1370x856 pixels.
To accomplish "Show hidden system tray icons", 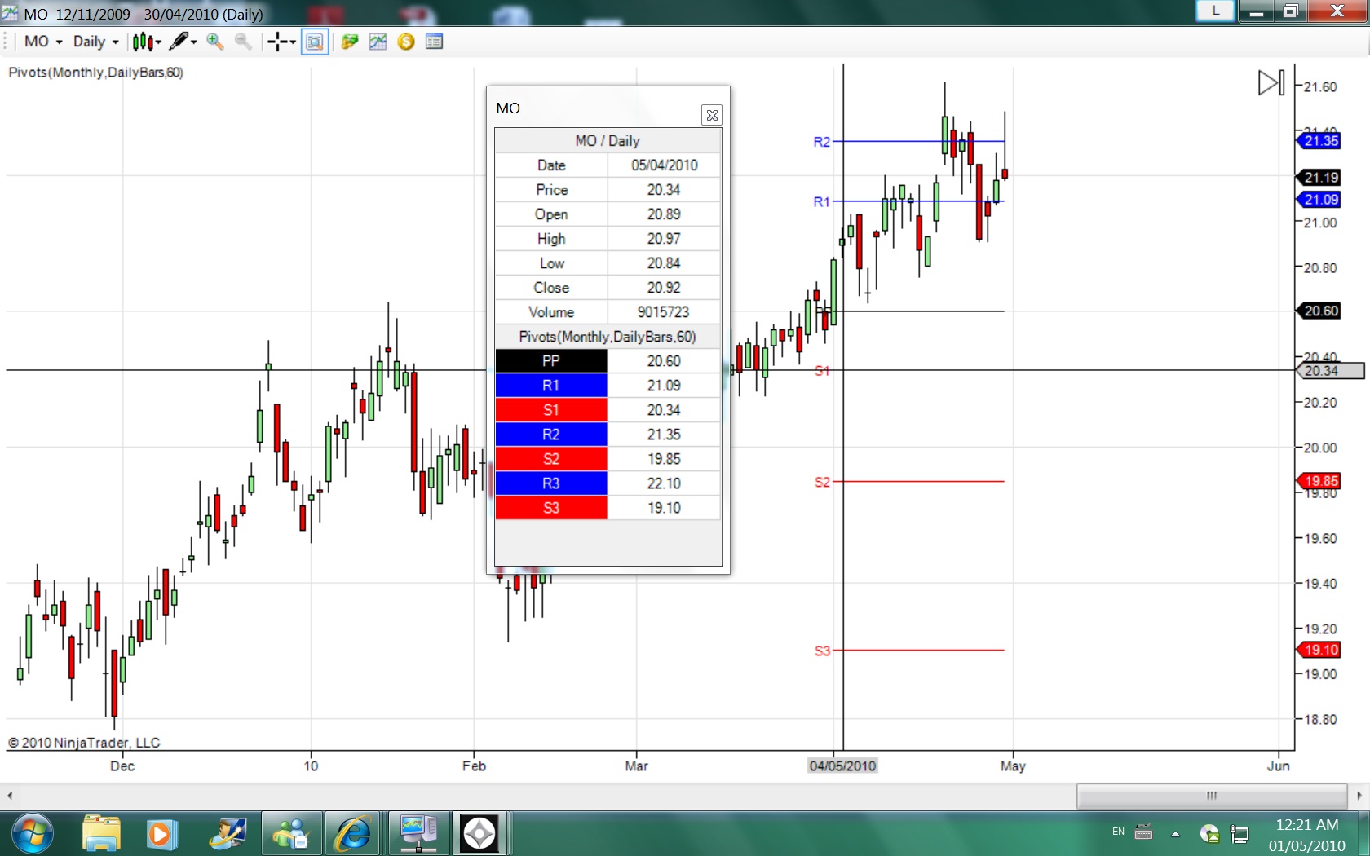I will point(1175,834).
